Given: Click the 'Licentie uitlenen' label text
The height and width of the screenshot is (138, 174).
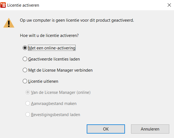Looking at the screenshot, I should pos(43,81).
